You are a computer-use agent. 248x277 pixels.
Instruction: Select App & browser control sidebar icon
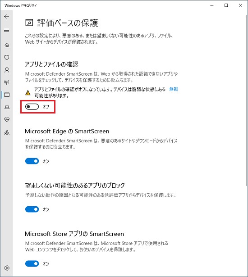(x=7, y=95)
